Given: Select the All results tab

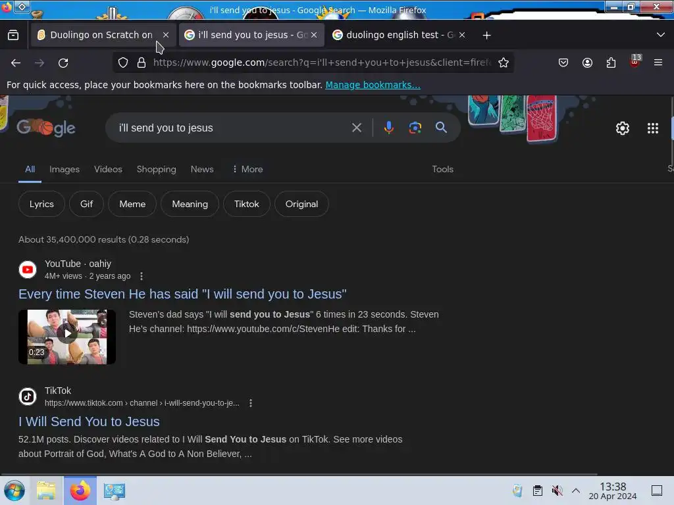Looking at the screenshot, I should [30, 169].
